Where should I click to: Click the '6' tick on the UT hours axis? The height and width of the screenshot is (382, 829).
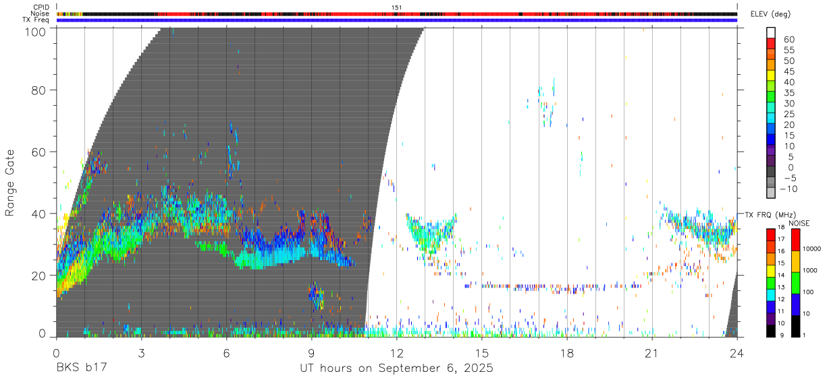(x=226, y=354)
